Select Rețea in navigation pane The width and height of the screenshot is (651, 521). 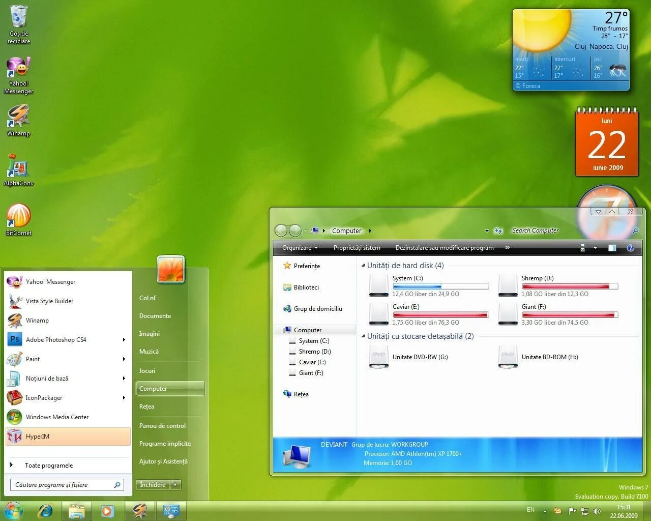coord(295,394)
